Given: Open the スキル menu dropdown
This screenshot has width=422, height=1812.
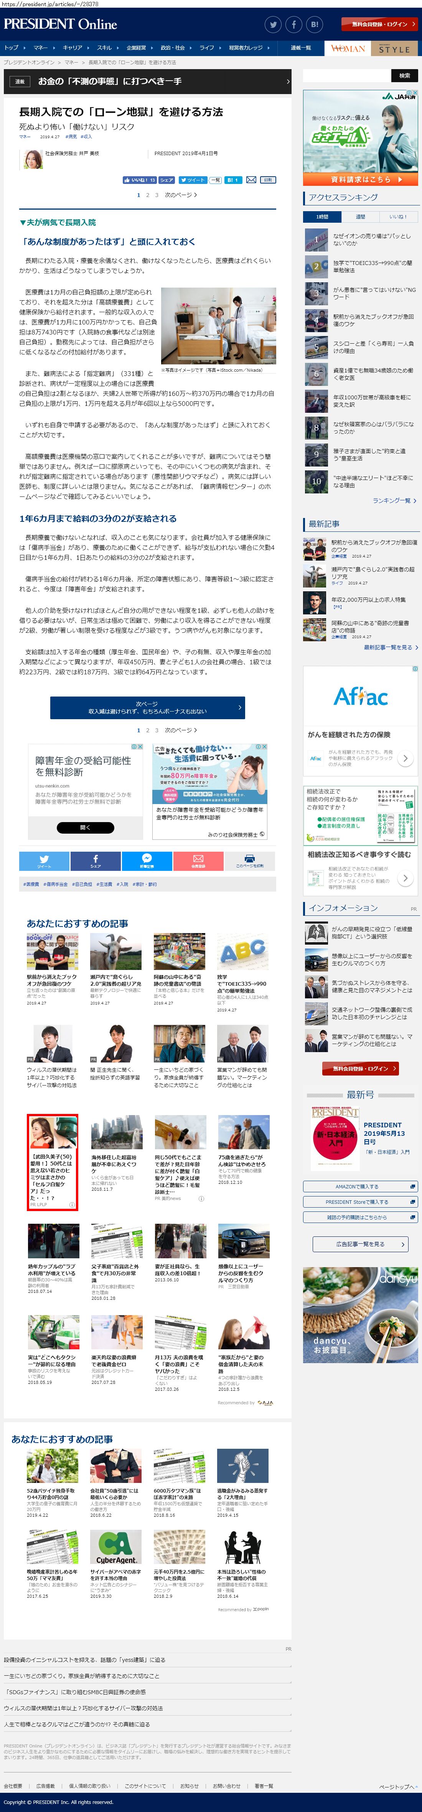Looking at the screenshot, I should (x=107, y=48).
